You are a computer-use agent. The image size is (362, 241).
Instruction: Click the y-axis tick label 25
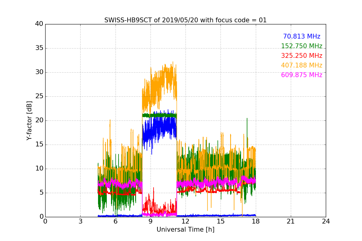click(39, 96)
